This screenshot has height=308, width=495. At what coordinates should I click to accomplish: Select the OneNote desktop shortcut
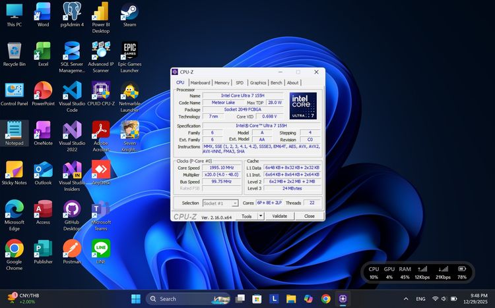43,133
